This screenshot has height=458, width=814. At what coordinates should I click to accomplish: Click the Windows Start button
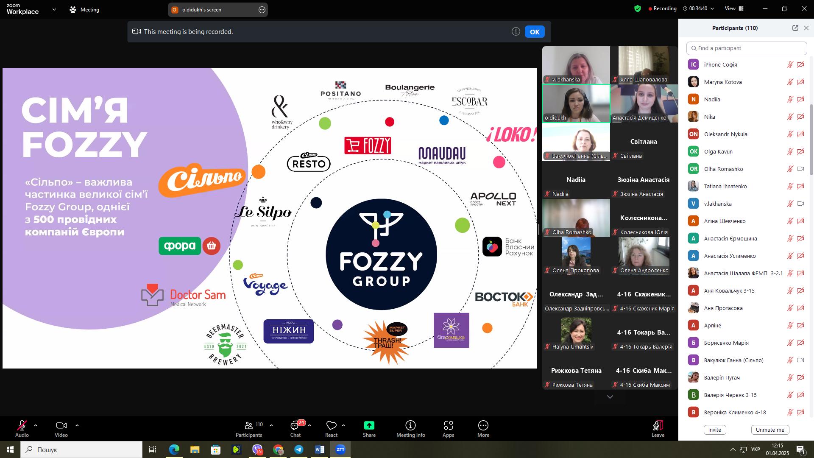coord(10,450)
